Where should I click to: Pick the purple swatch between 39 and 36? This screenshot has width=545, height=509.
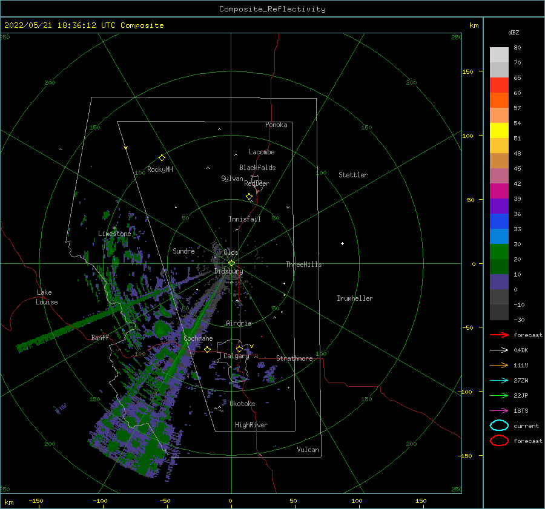499,206
